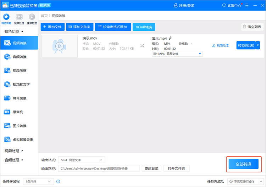This screenshot has height=187, width=266.
Task: Collapse the 特色功能 sidebar section
Action: point(14,32)
